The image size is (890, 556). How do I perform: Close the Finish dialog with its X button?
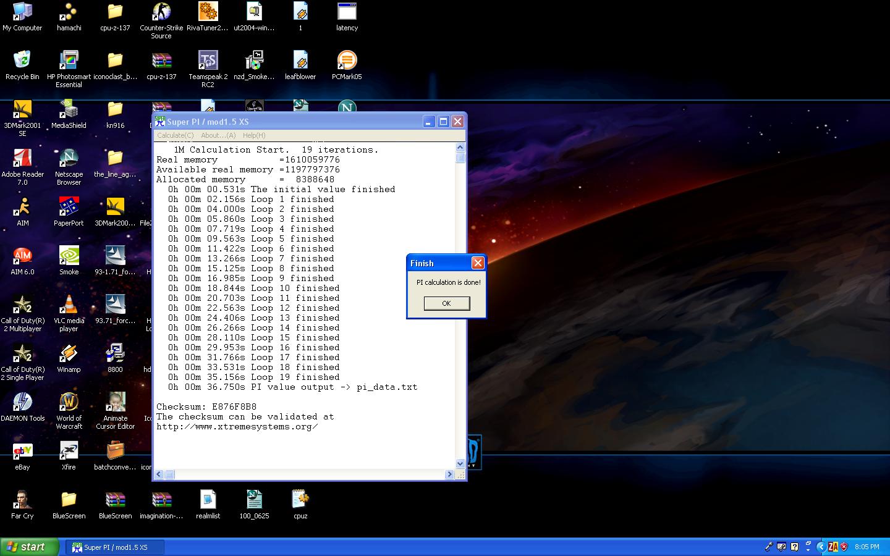[478, 263]
